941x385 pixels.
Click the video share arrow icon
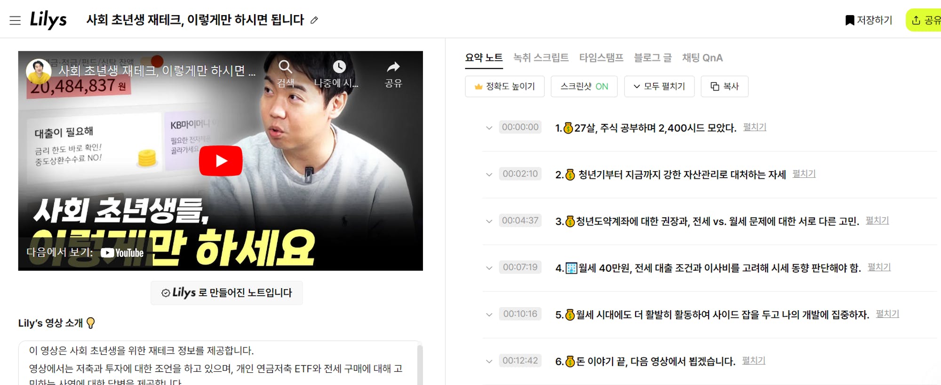(x=393, y=67)
